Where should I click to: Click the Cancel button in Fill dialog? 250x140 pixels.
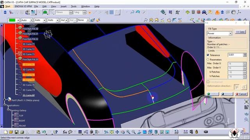click(241, 94)
